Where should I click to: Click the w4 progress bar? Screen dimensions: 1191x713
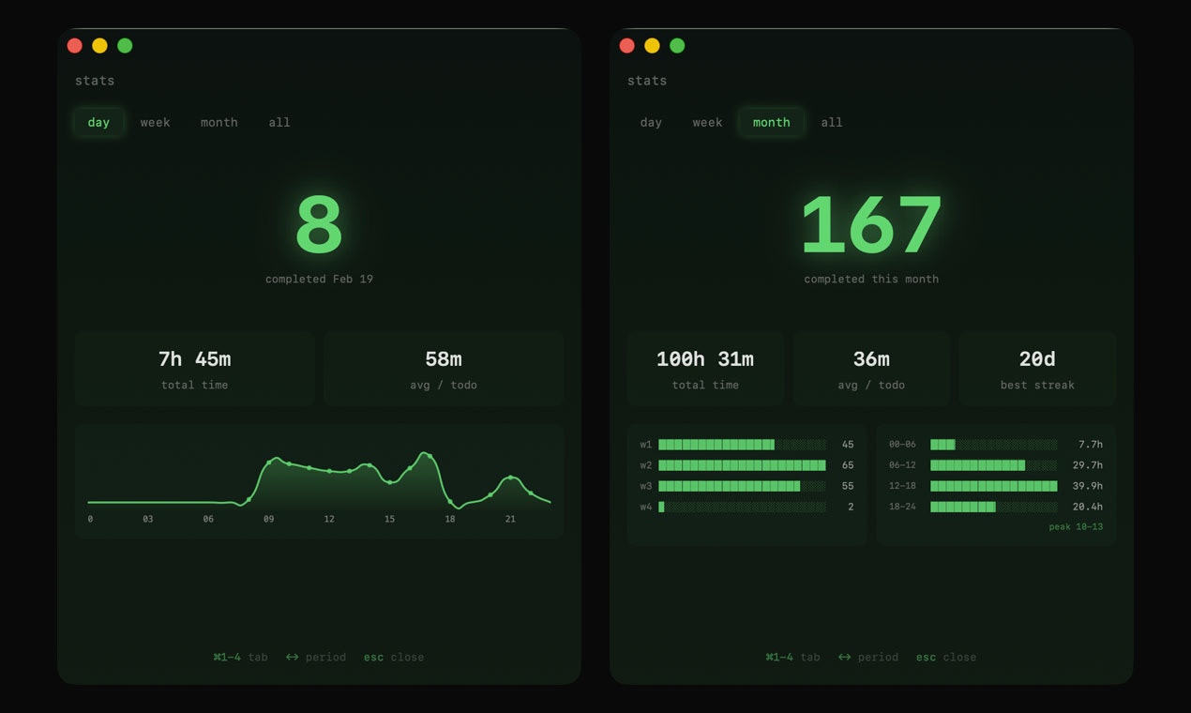point(742,507)
